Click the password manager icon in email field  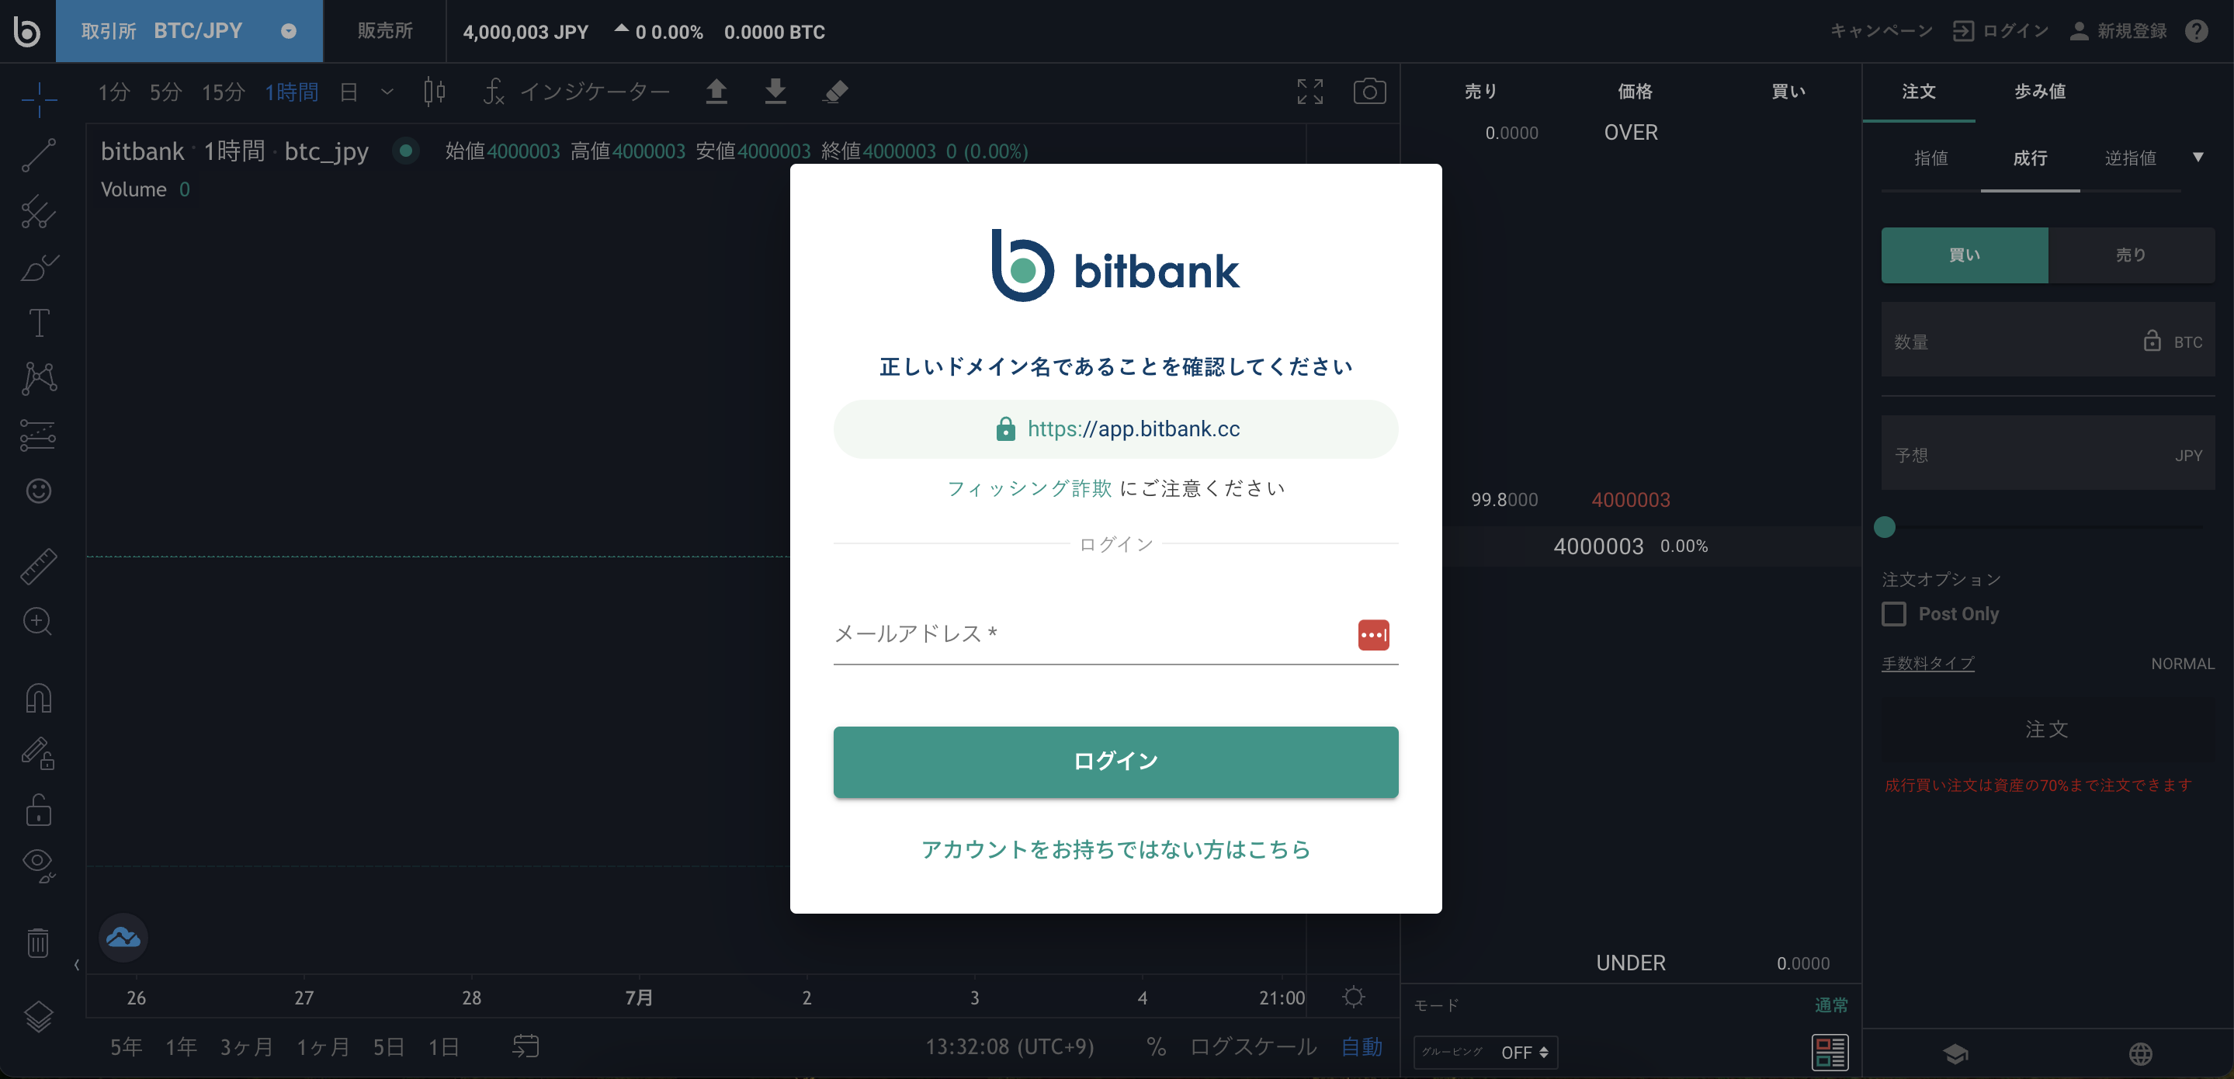pyautogui.click(x=1373, y=635)
